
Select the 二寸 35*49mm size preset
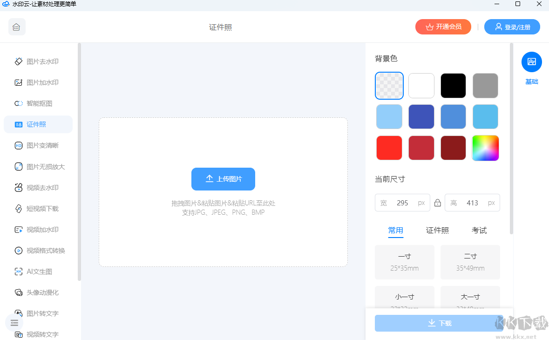pyautogui.click(x=470, y=262)
